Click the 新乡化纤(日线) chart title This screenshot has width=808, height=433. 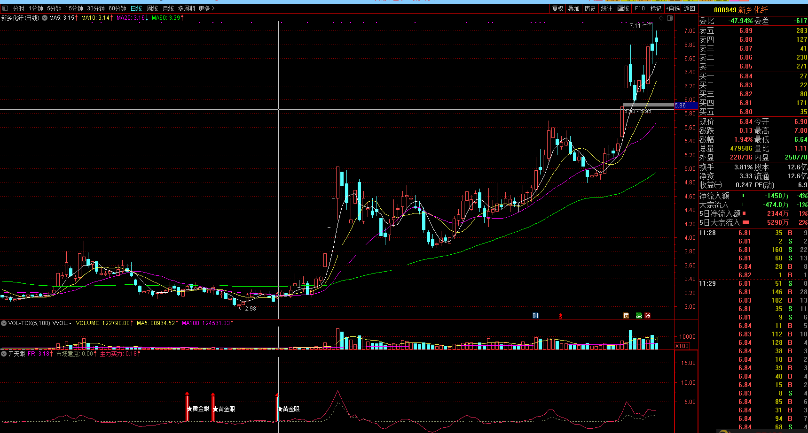pos(20,18)
